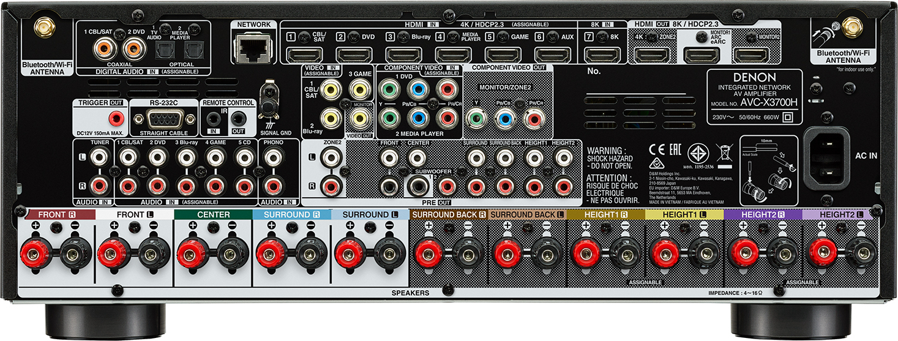This screenshot has height=341, width=898.
Task: Click PHONO input left white jack
Action: 274,157
